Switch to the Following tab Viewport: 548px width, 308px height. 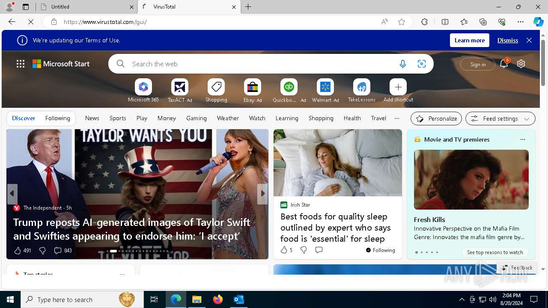pos(58,118)
